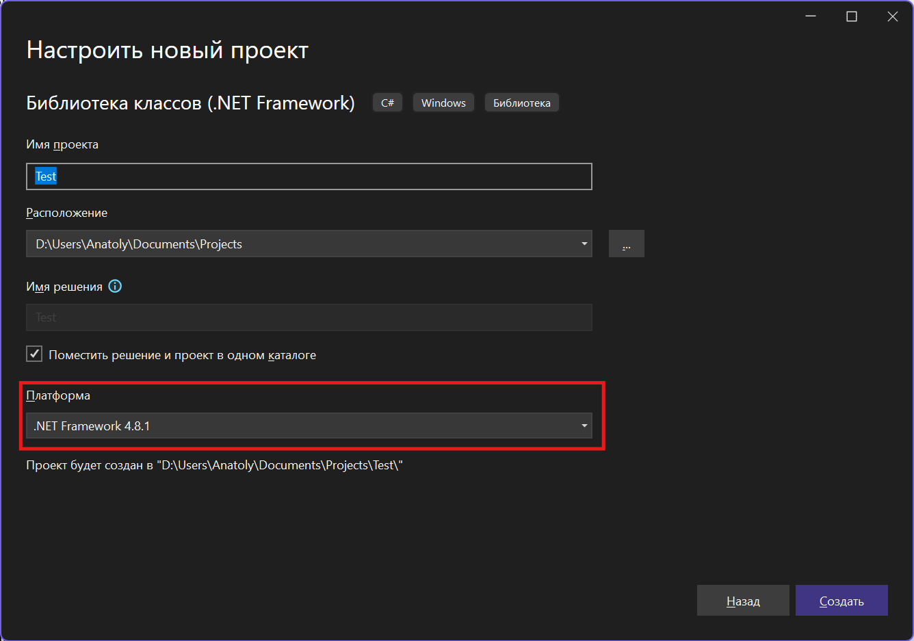Select the Test project name text
This screenshot has width=914, height=641.
pyautogui.click(x=45, y=176)
